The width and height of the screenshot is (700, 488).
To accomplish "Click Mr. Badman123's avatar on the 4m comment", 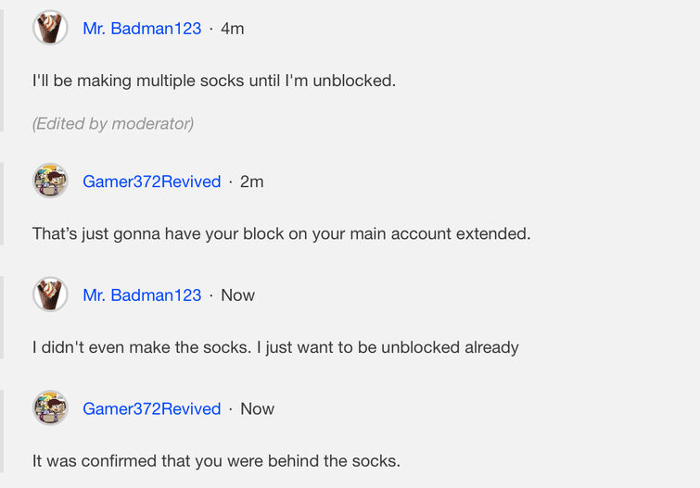I will point(50,28).
